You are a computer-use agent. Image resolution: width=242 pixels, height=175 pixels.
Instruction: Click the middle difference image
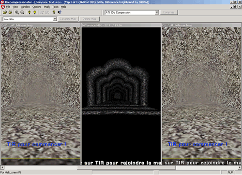point(121,96)
